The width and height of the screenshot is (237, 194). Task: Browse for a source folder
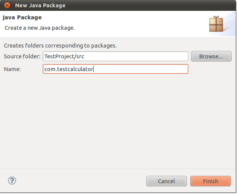[211, 56]
